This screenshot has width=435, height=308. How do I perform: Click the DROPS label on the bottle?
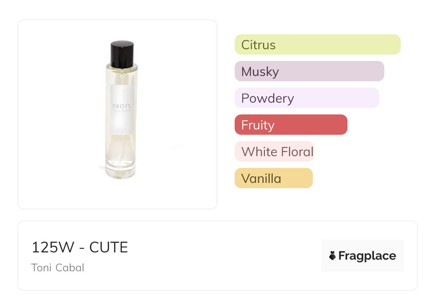pos(122,106)
